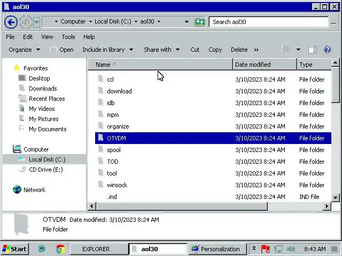
Task: Open Downloads in Favorites
Action: tap(43, 89)
